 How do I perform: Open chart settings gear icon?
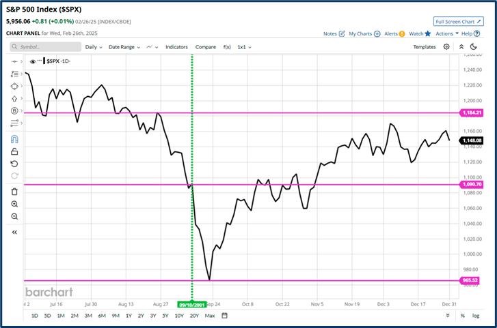[446, 47]
